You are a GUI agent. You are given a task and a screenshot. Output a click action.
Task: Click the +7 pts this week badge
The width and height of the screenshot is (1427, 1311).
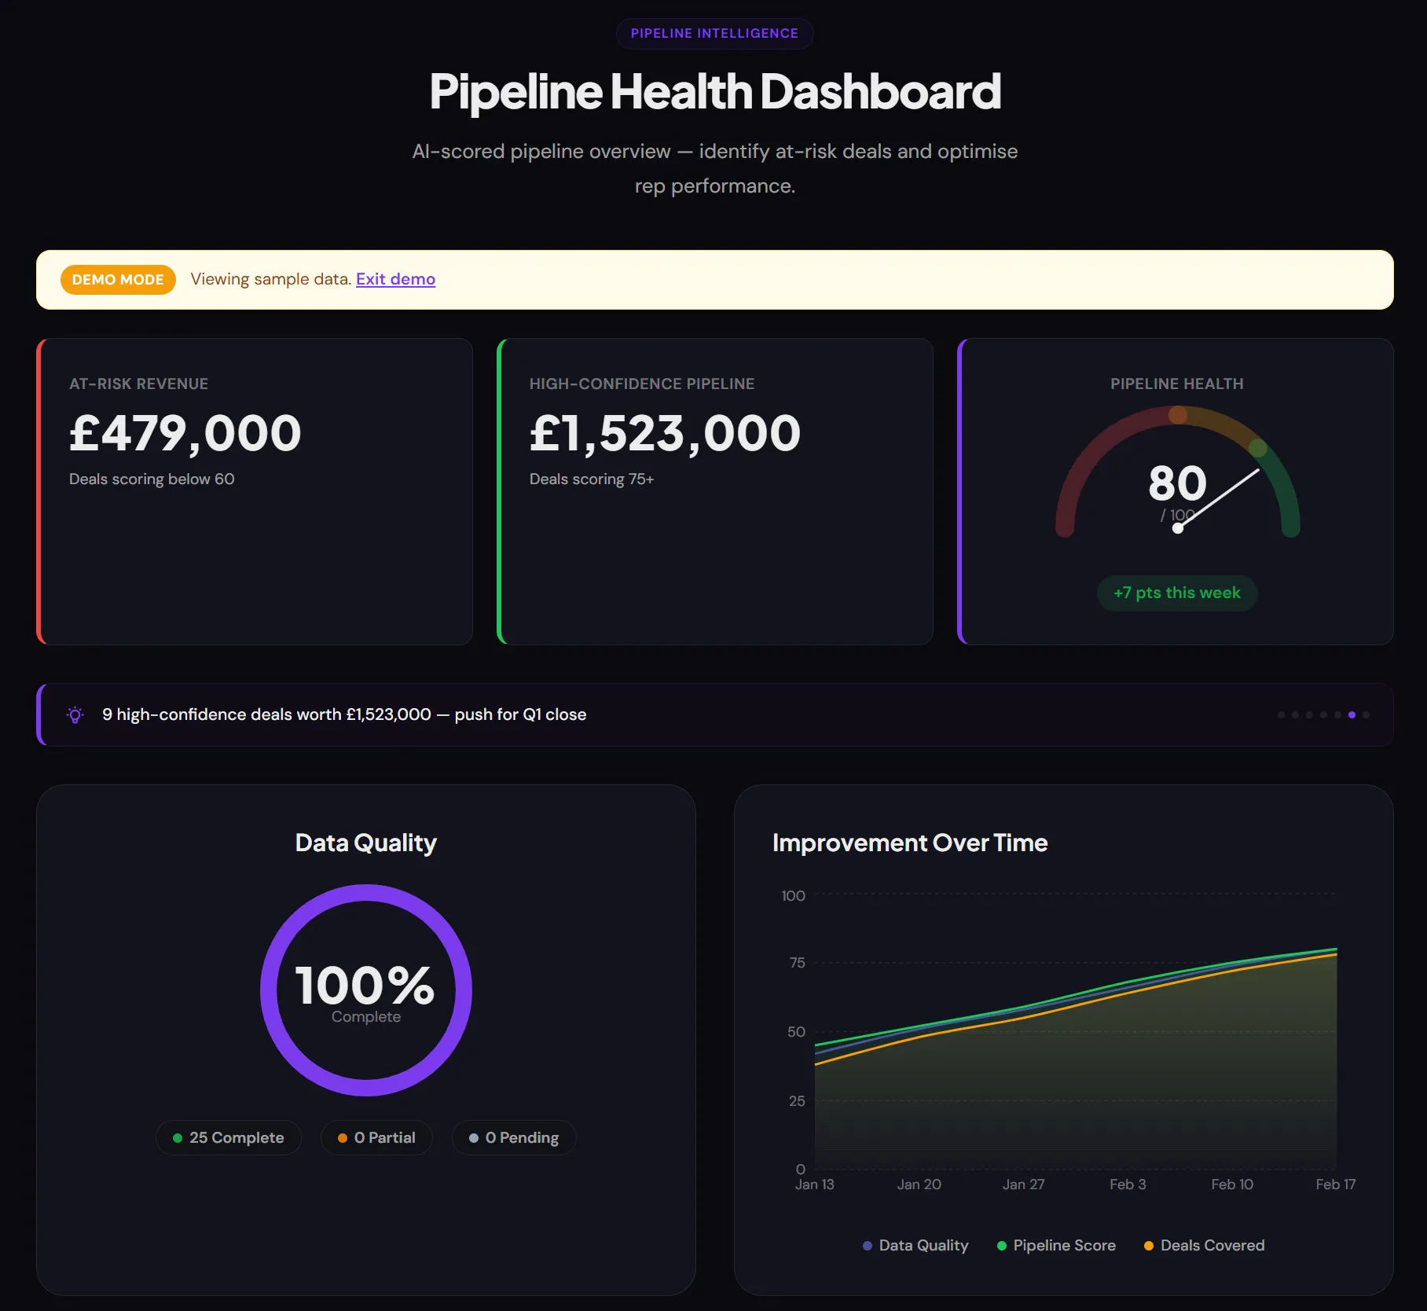click(x=1177, y=593)
